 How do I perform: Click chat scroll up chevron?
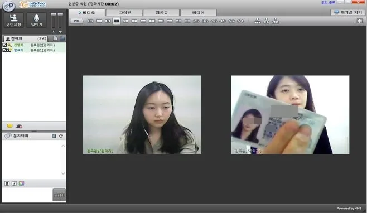coord(63,146)
